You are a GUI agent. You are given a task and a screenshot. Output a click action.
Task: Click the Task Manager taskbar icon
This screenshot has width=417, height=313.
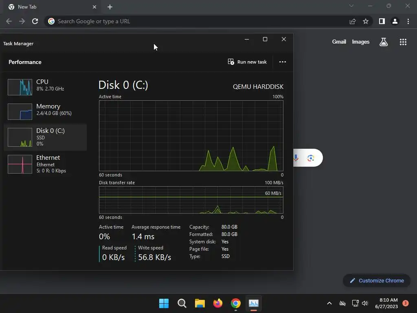[x=253, y=303]
